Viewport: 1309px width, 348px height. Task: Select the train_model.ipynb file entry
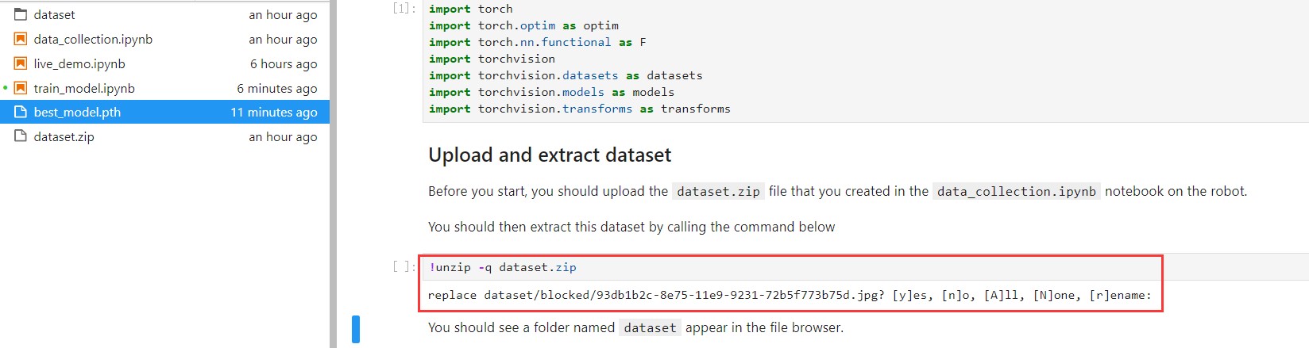pyautogui.click(x=164, y=88)
